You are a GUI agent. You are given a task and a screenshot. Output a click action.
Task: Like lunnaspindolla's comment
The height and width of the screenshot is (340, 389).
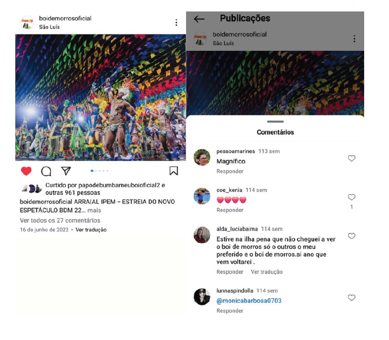point(352,297)
